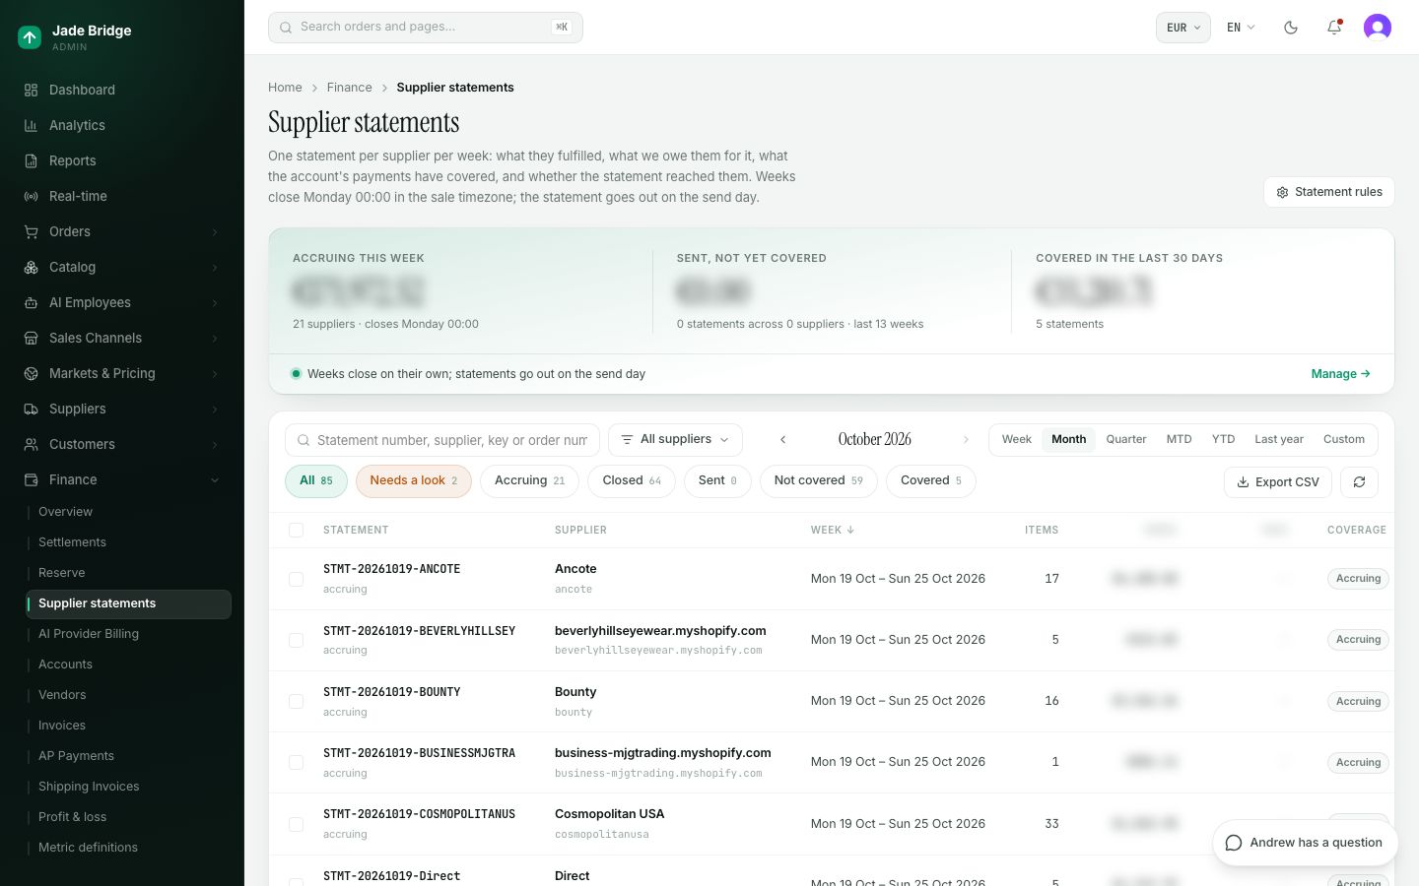Tick the STMT-20261019-ANCOTE row checkbox
This screenshot has width=1419, height=886.
coord(296,579)
